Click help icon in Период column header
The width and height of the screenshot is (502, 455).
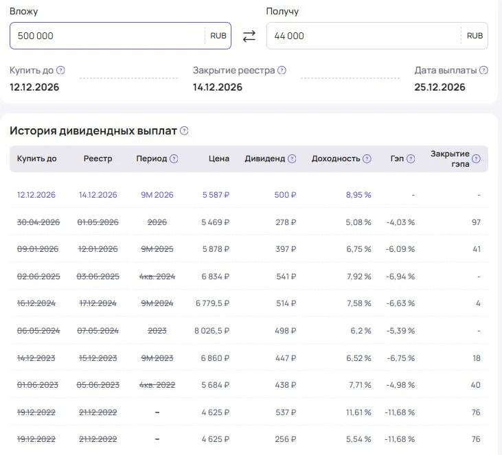(174, 159)
